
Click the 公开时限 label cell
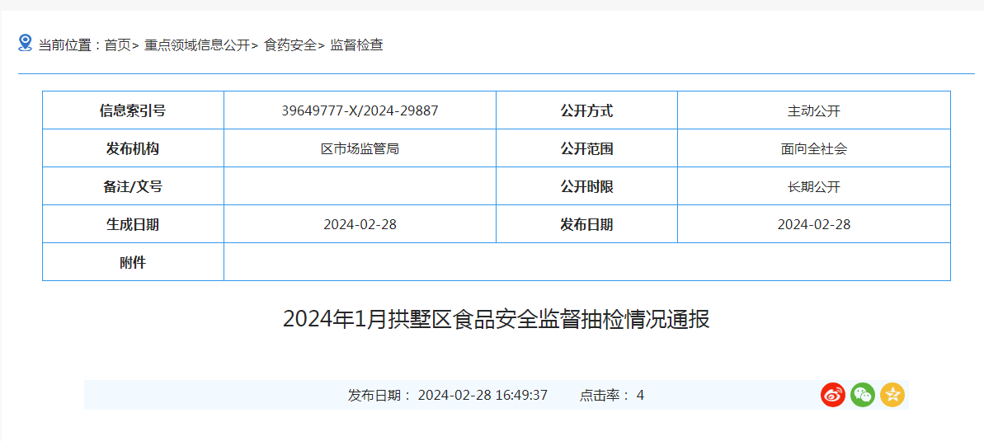[x=586, y=185]
